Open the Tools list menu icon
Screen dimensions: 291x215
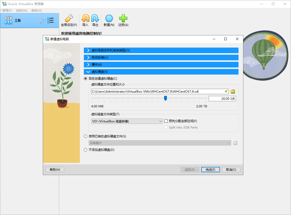click(50, 20)
